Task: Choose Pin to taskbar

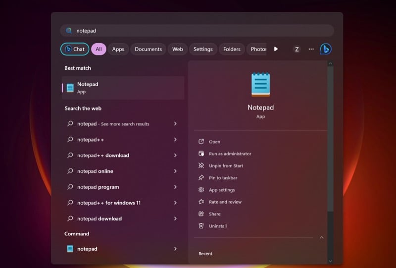Action: [x=223, y=178]
